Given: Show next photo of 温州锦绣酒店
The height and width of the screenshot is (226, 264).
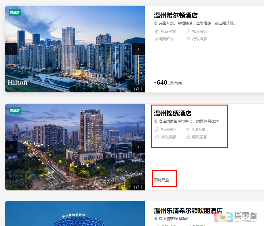Looking at the screenshot, I should [139, 147].
